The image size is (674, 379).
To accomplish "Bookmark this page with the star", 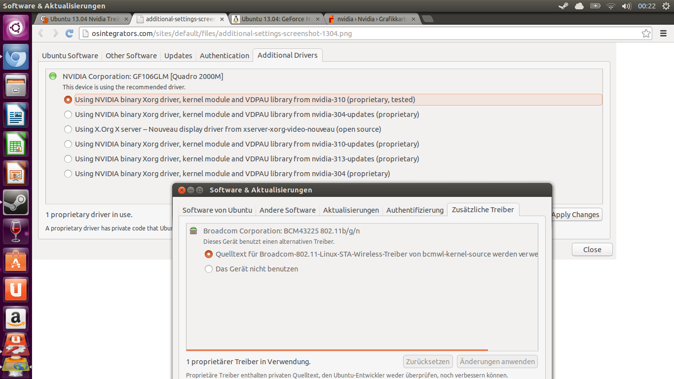I will click(646, 34).
